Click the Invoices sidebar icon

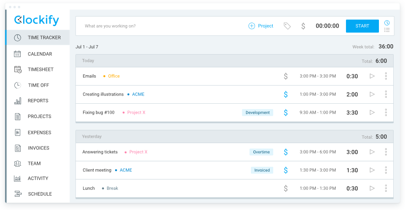click(18, 148)
